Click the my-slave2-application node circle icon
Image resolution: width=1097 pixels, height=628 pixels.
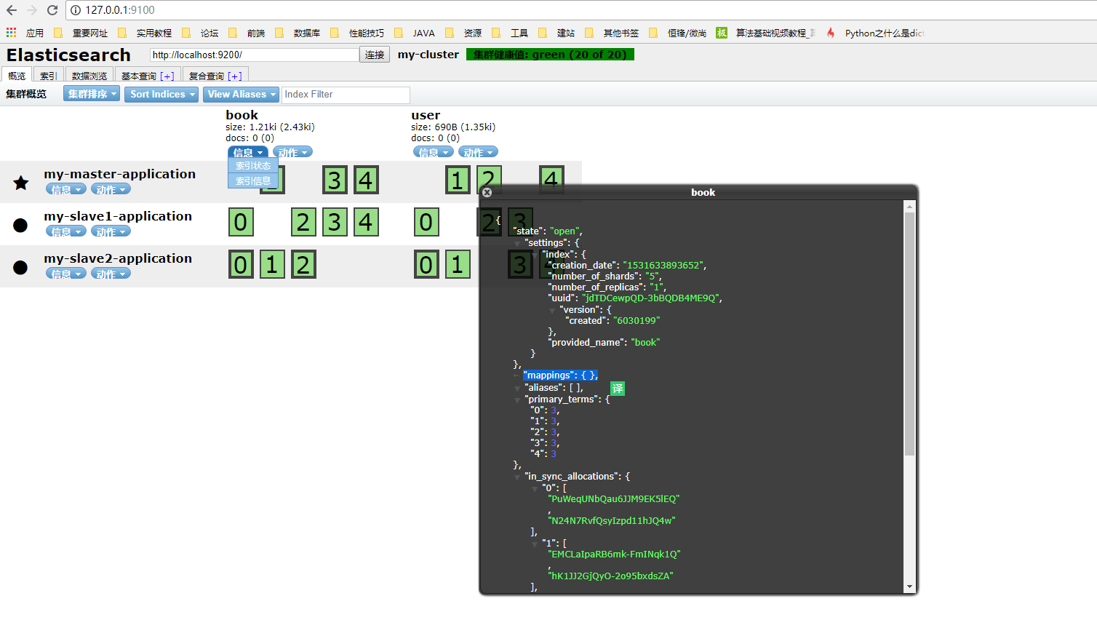20,267
